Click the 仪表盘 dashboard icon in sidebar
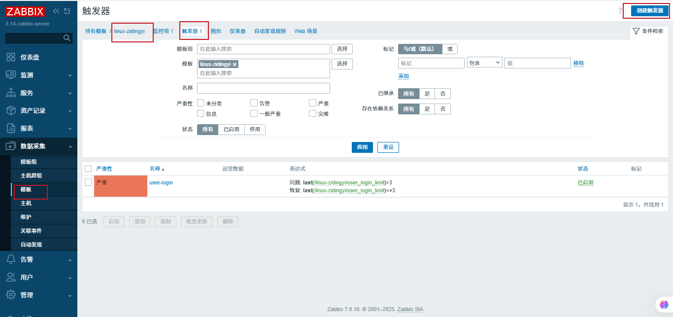Screen dimensions: 673x317 point(11,57)
